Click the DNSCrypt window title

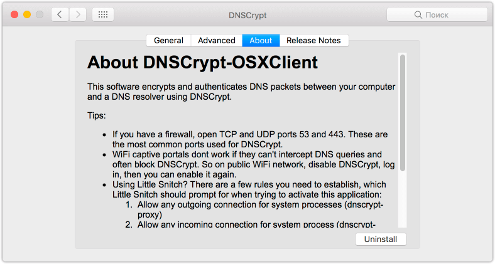[247, 15]
